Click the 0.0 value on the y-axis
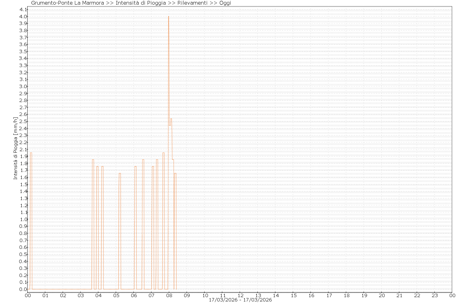458x303 pixels. coord(23,289)
